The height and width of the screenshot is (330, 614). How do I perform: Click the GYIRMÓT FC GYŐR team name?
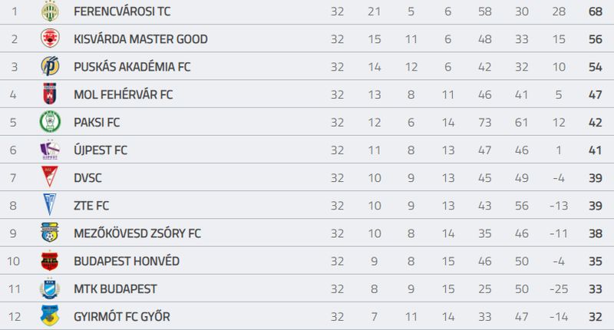click(x=122, y=316)
